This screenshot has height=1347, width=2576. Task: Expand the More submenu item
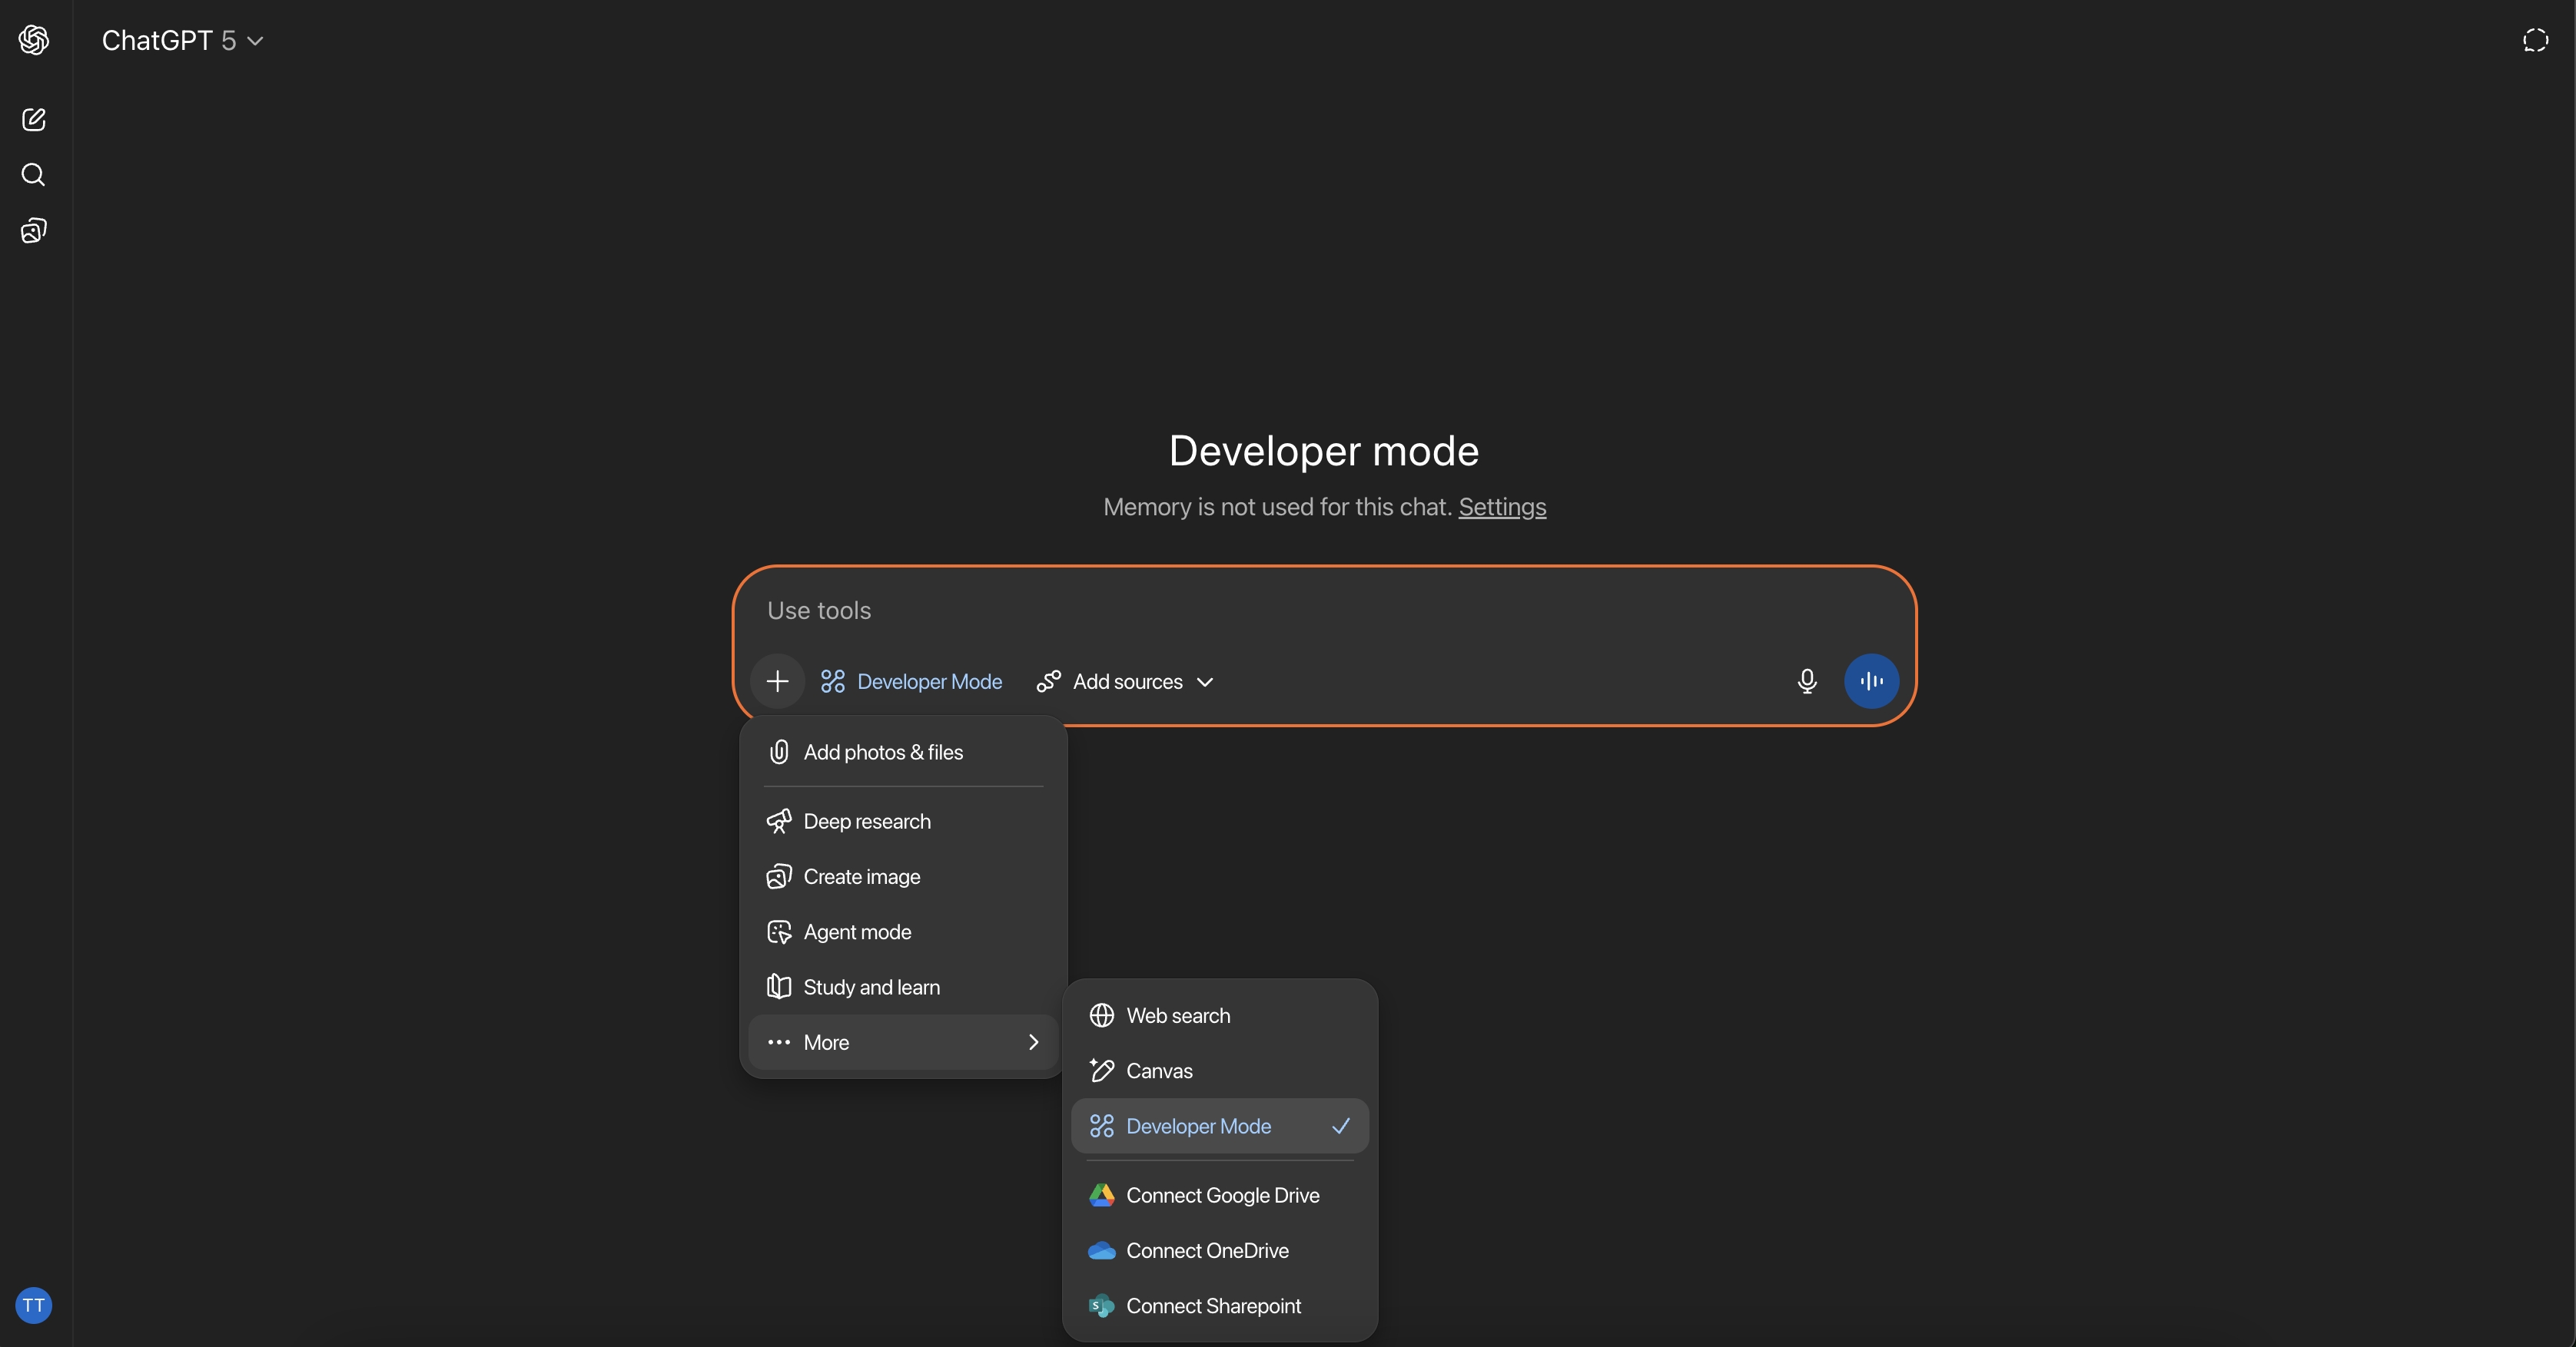tap(902, 1042)
